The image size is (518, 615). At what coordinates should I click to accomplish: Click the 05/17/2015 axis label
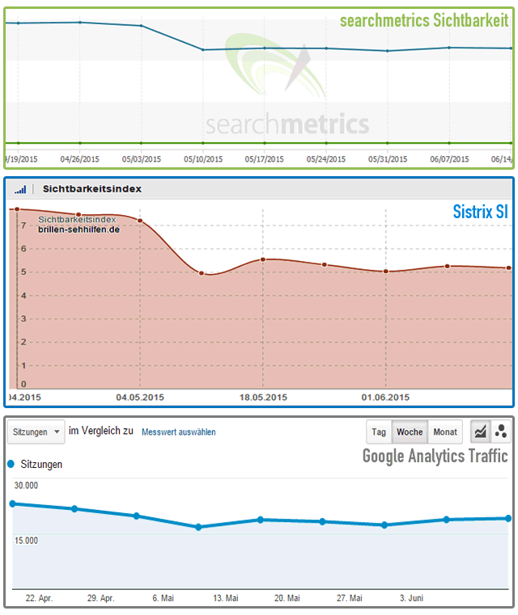pyautogui.click(x=265, y=159)
